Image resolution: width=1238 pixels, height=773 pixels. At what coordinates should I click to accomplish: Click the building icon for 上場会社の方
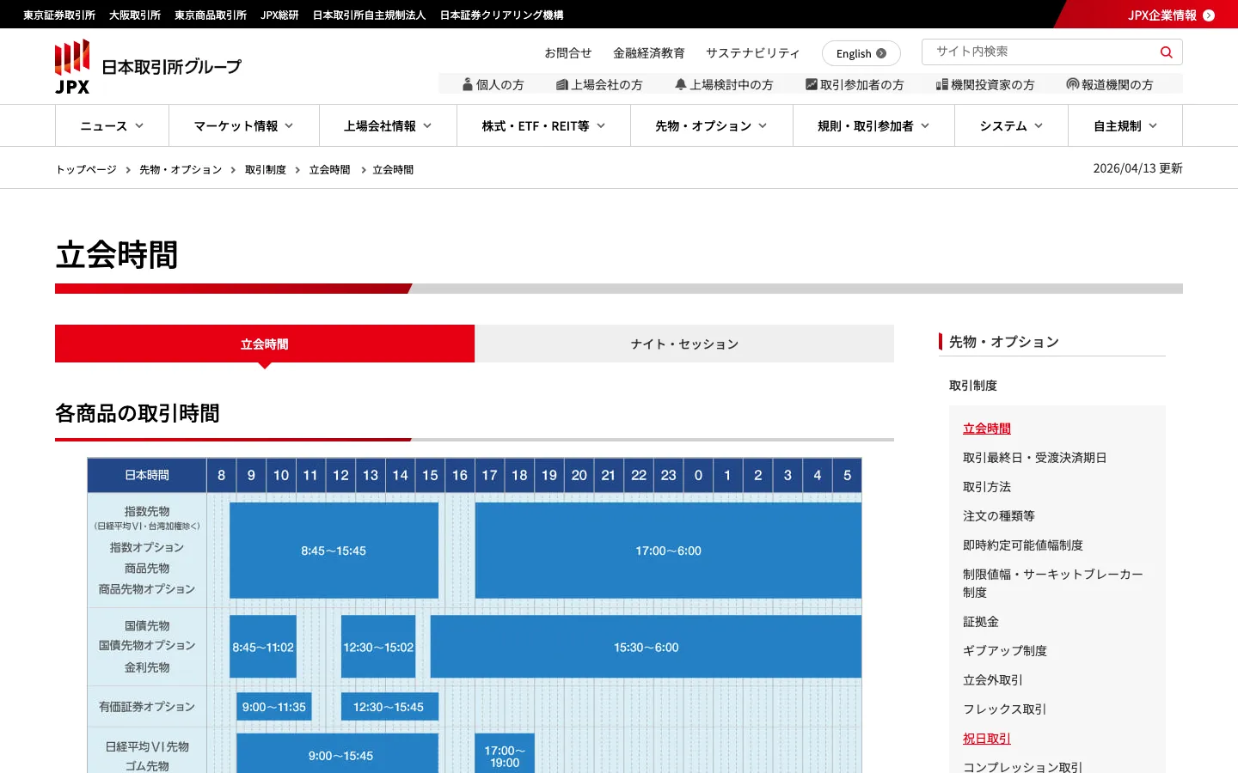click(x=562, y=84)
